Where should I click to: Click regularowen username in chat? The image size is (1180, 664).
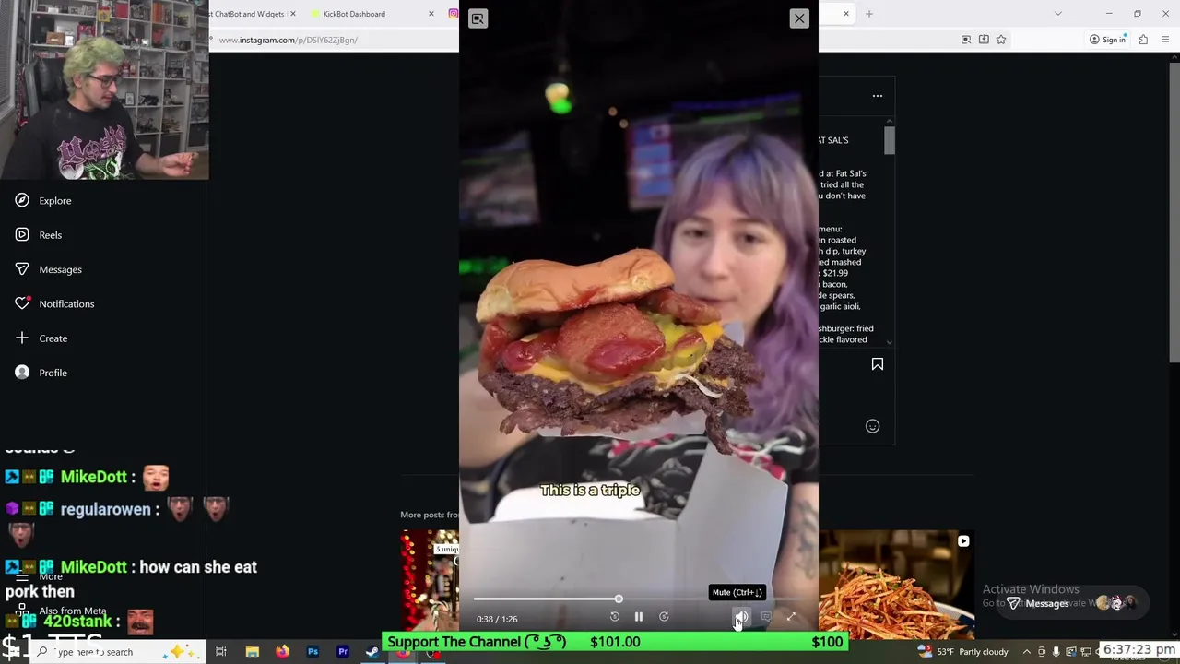click(104, 509)
